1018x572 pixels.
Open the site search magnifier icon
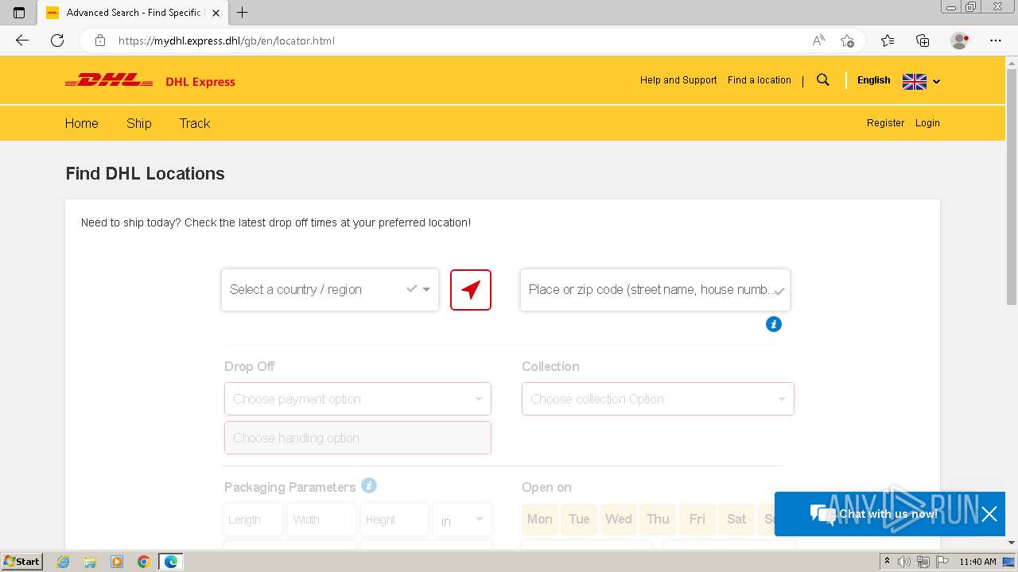(823, 80)
